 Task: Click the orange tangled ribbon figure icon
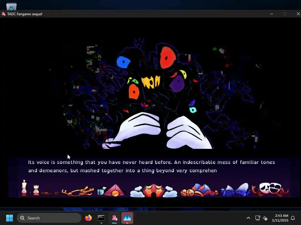[78, 191]
